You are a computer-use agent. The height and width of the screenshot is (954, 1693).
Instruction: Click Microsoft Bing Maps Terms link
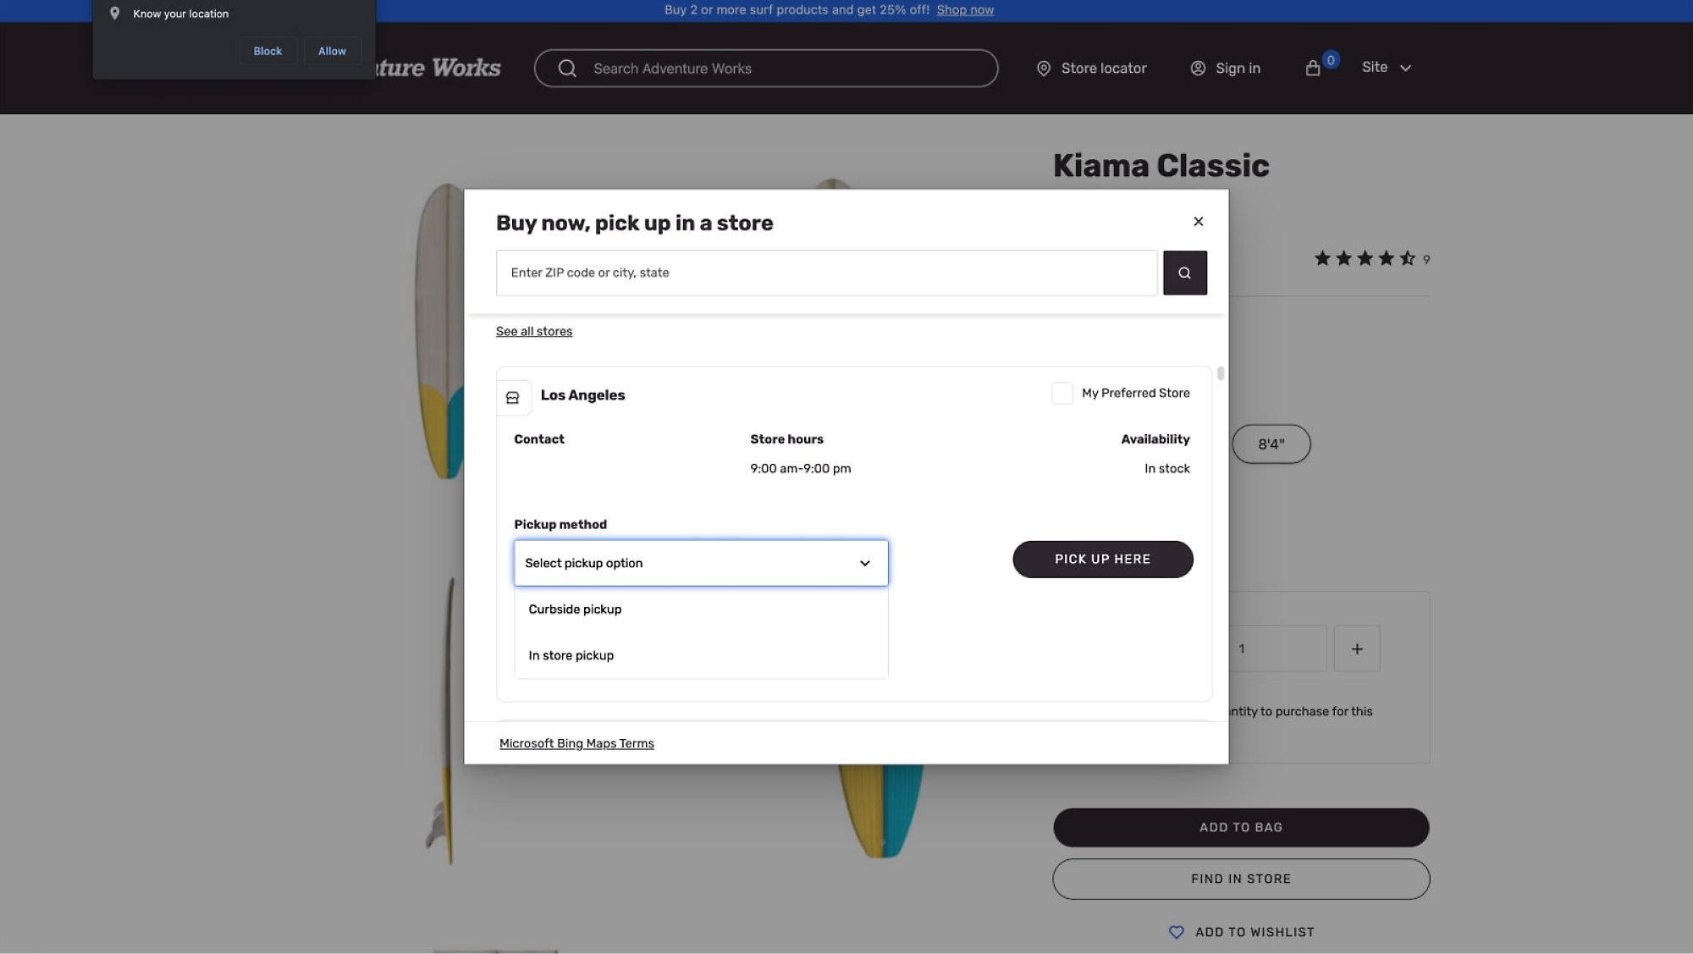[x=576, y=743]
